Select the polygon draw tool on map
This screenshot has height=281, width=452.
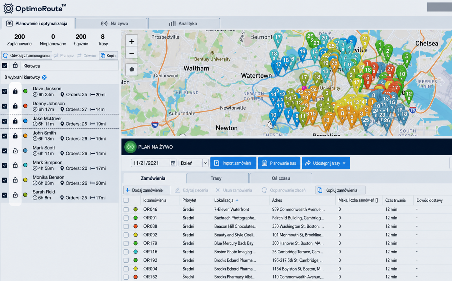click(x=132, y=69)
